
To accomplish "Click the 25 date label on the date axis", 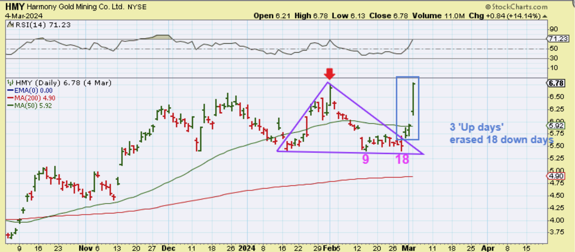I will [x=471, y=248].
